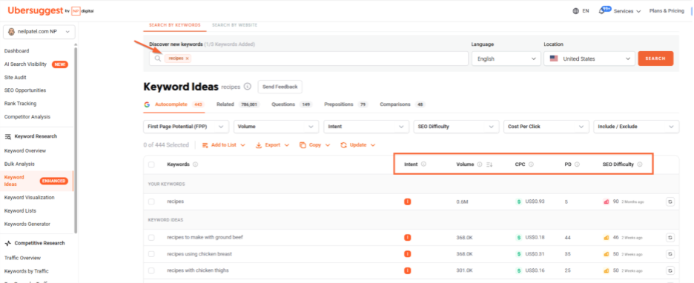This screenshot has width=694, height=283.
Task: Click intent badge for the recipes row
Action: tap(408, 202)
